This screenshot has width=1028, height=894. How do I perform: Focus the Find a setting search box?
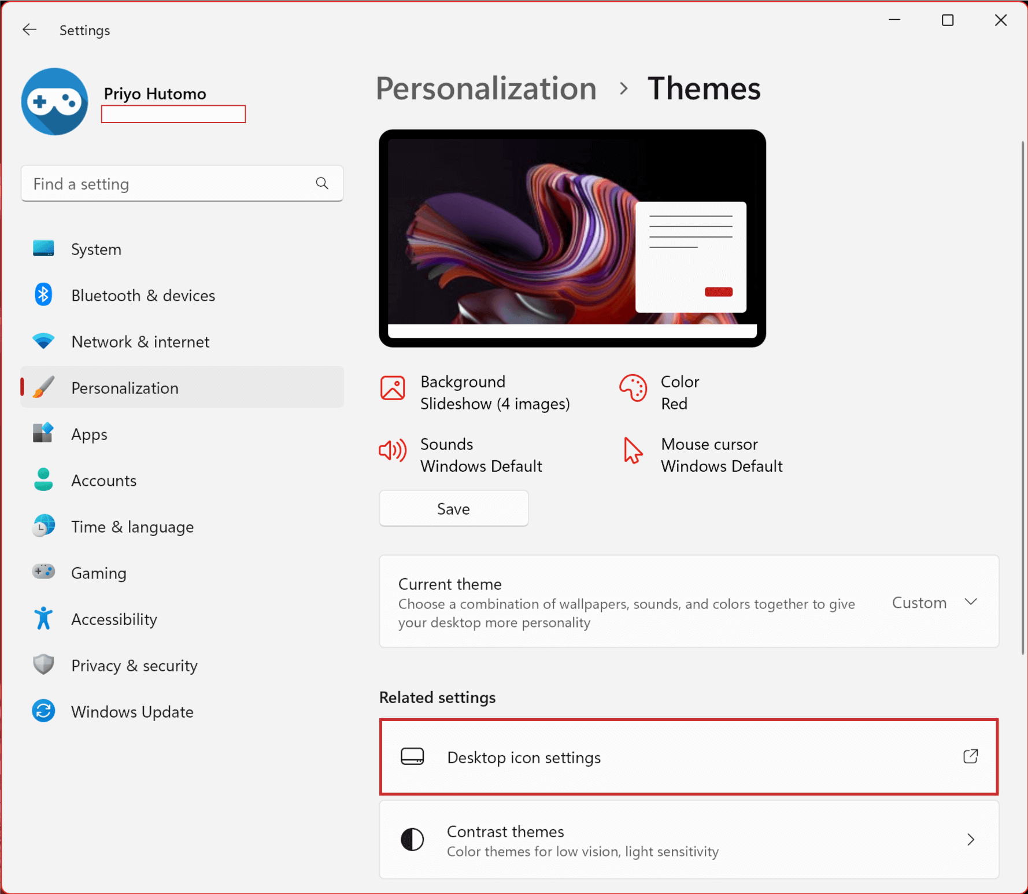[182, 184]
